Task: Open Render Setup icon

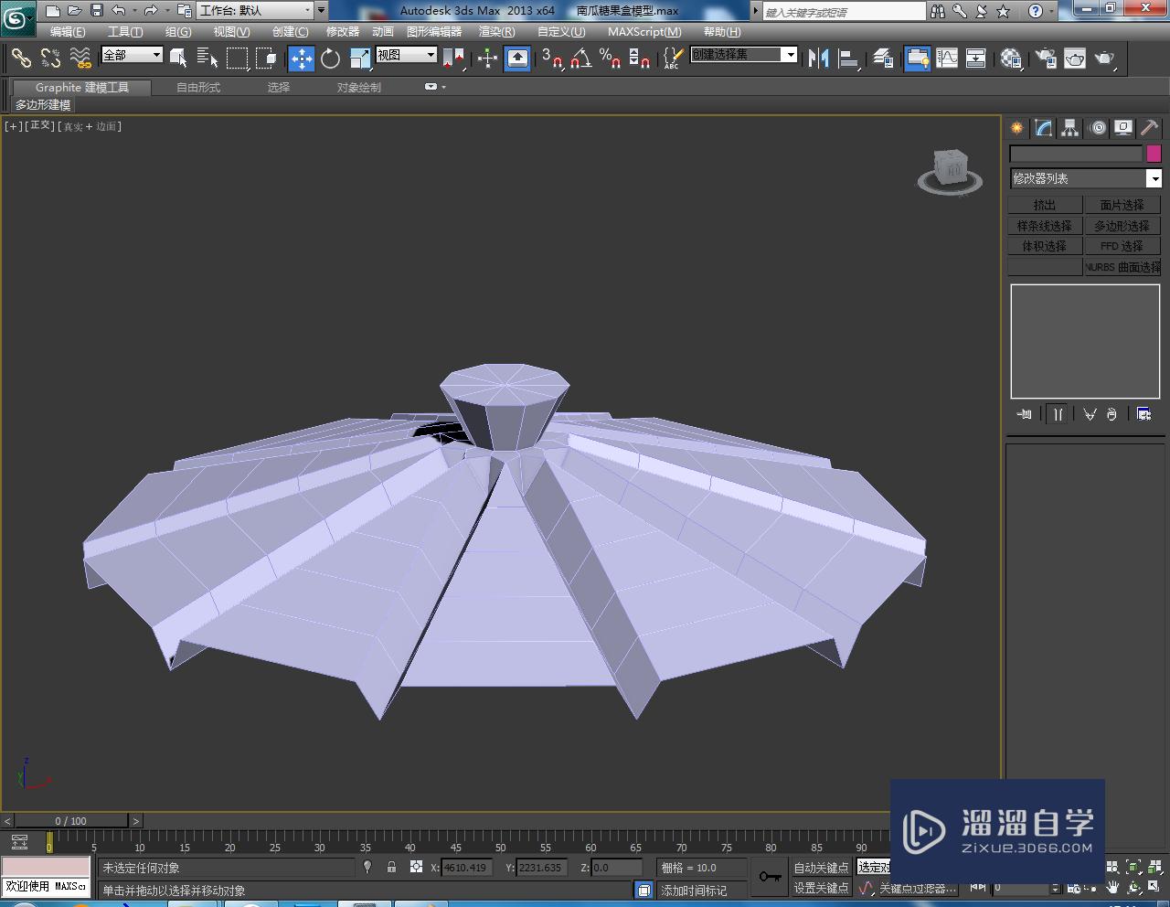Action: pyautogui.click(x=1045, y=59)
